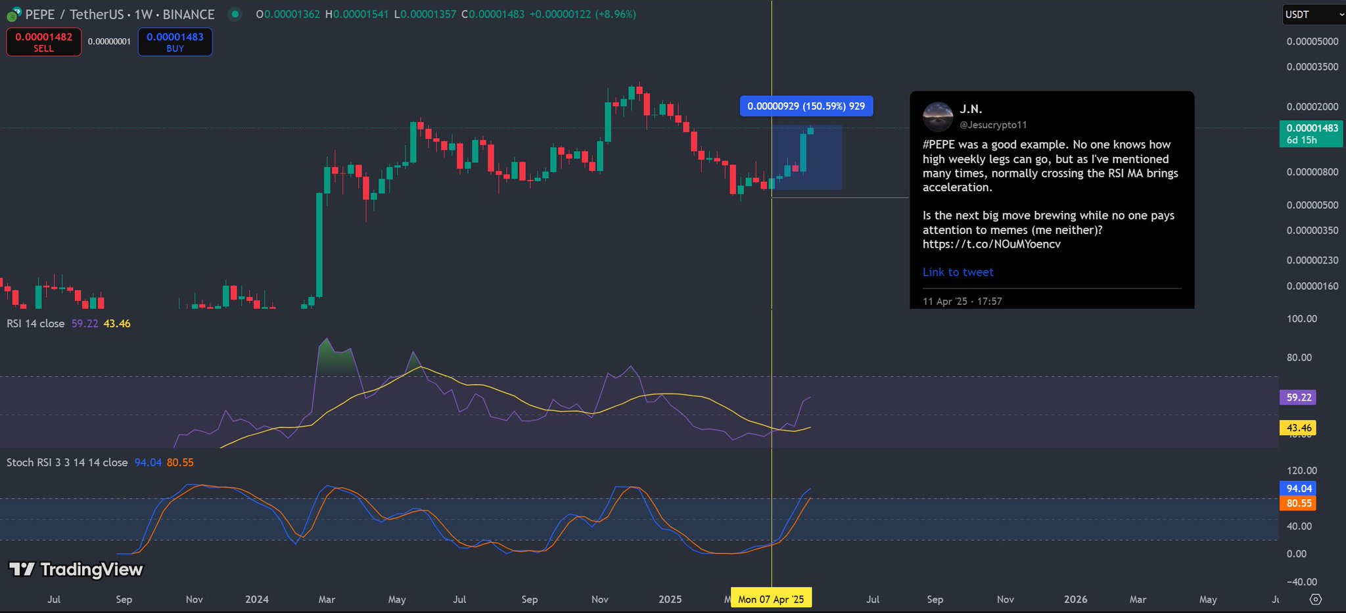
Task: Click the tweet timestamp 11 Apr '25 · 17:57
Action: click(962, 302)
